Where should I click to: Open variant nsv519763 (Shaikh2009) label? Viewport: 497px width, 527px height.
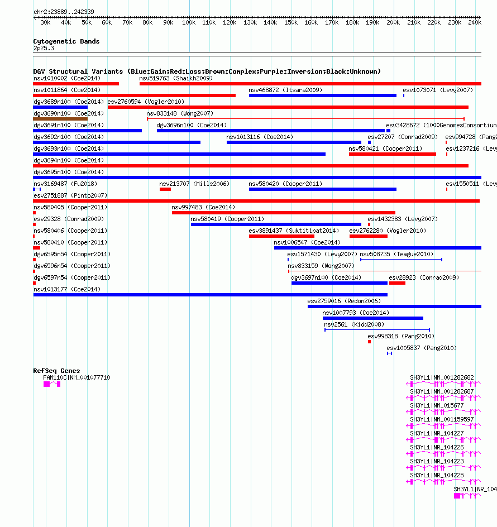pyautogui.click(x=176, y=78)
